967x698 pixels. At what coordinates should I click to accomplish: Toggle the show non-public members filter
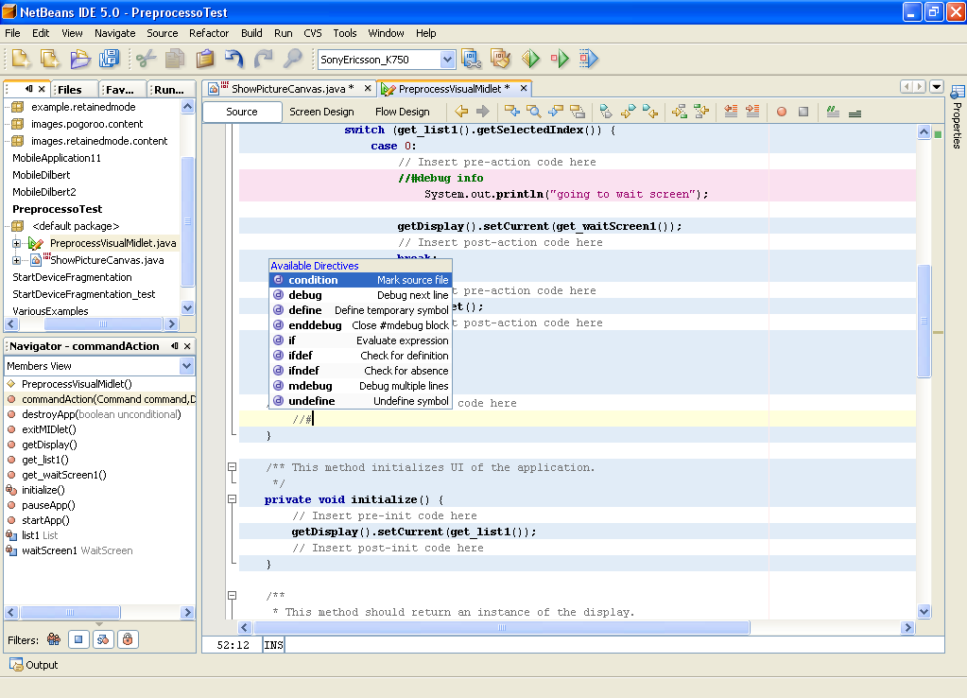coord(128,639)
